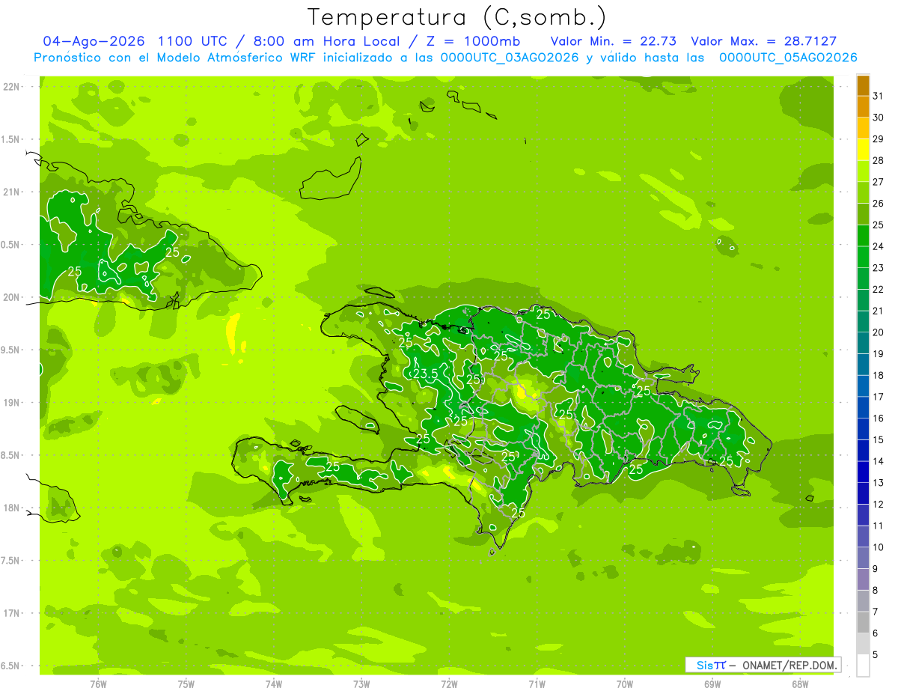
Task: Click the '76W' longitude axis label
Action: [98, 684]
